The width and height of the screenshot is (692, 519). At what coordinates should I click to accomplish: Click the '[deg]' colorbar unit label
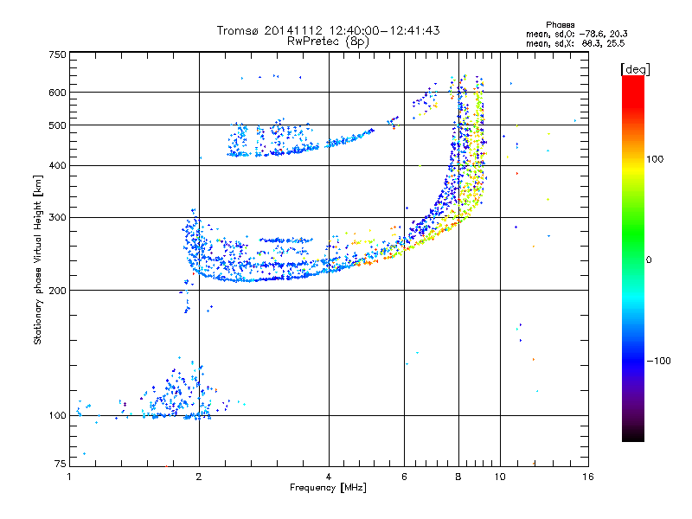(635, 69)
